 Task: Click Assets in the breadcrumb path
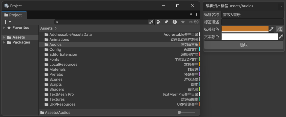(46, 28)
